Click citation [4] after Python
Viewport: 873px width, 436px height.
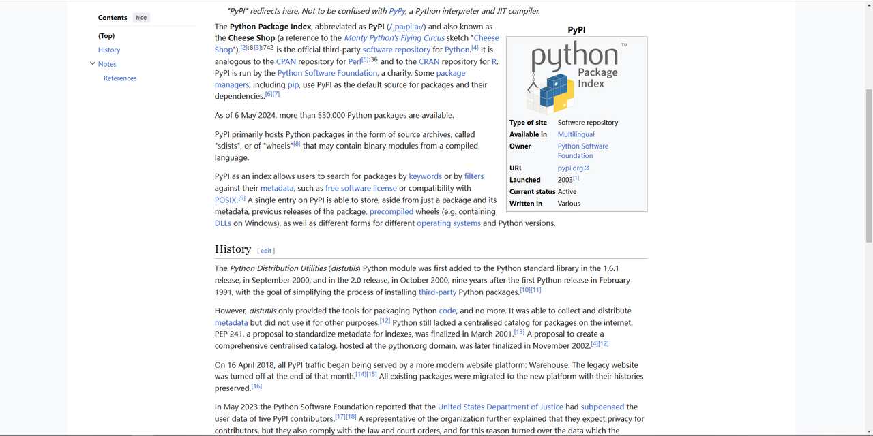[475, 47]
